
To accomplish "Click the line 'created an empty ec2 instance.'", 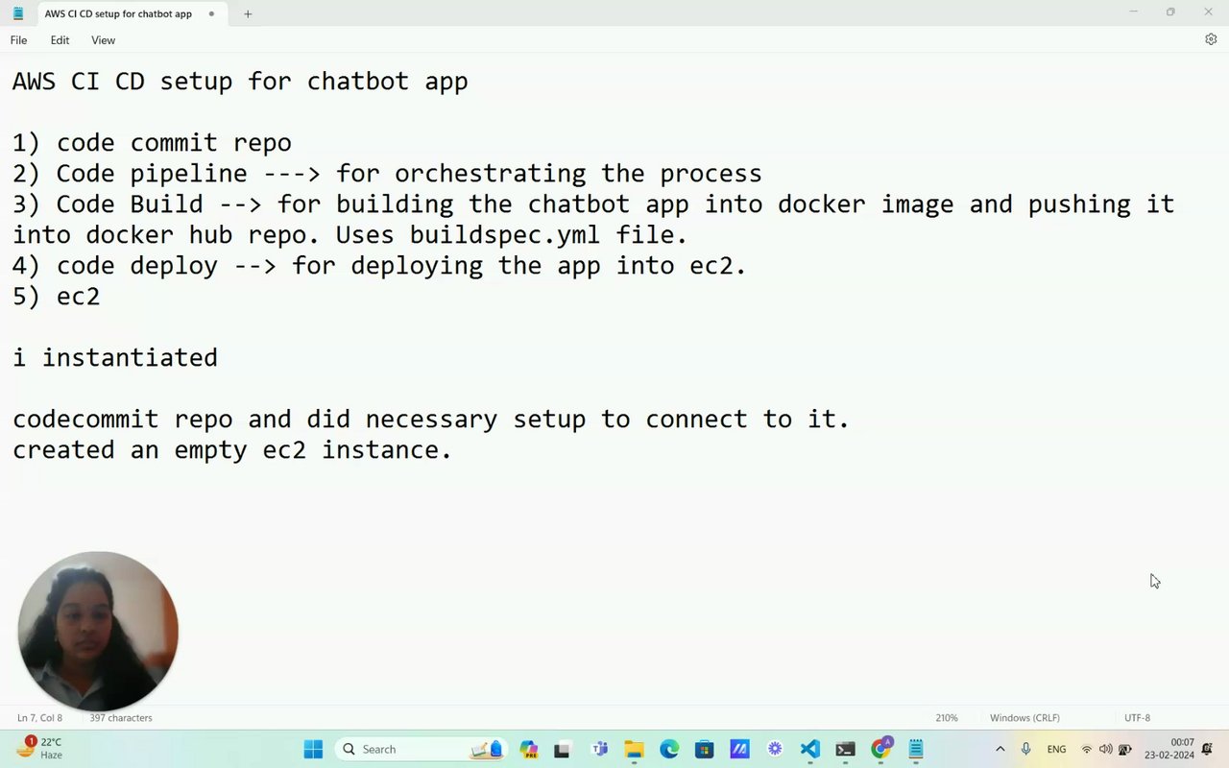I will [x=232, y=450].
